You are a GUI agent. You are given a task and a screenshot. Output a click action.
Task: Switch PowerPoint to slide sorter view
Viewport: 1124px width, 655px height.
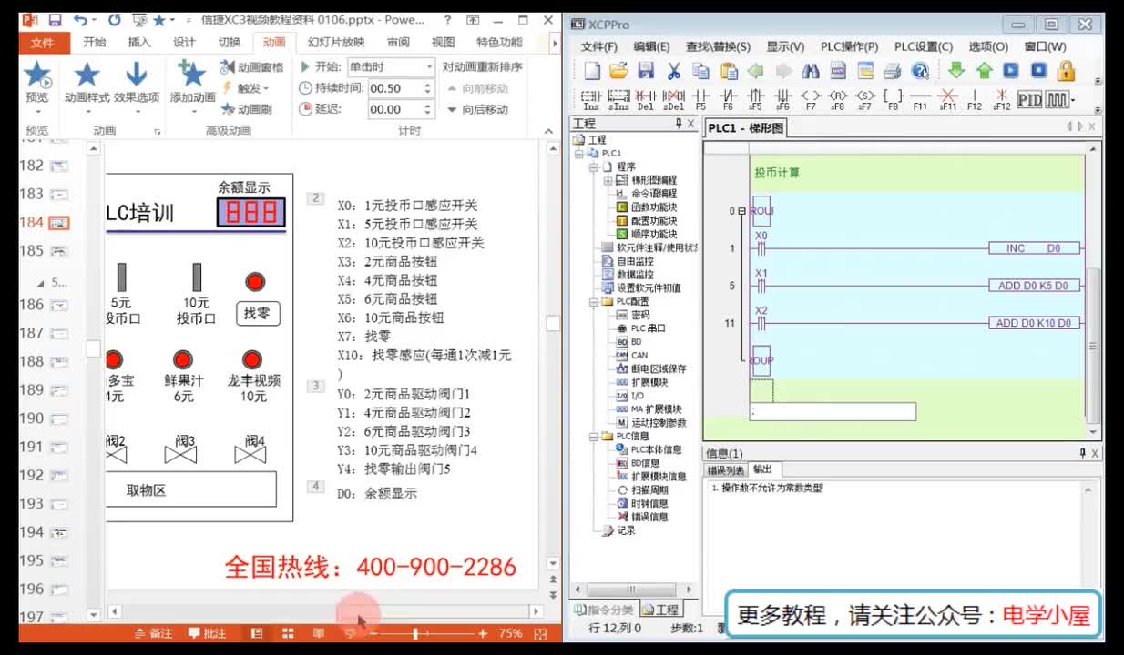(x=288, y=633)
